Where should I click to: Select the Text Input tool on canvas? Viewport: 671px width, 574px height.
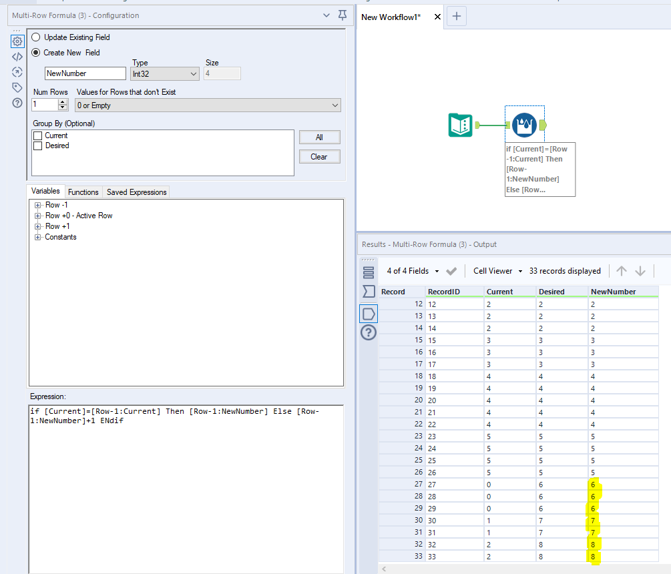[461, 124]
